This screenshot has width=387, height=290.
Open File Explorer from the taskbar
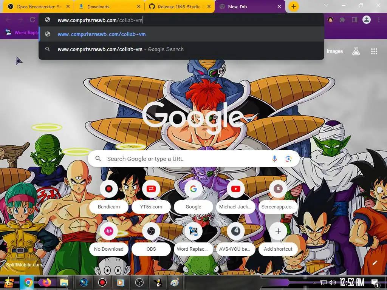pyautogui.click(x=64, y=282)
